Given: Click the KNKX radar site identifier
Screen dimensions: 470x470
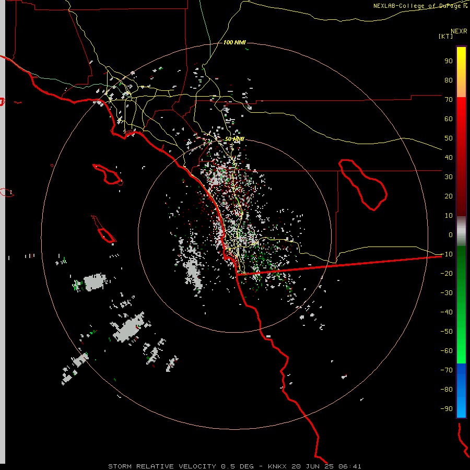Looking at the screenshot, I should coord(277,466).
